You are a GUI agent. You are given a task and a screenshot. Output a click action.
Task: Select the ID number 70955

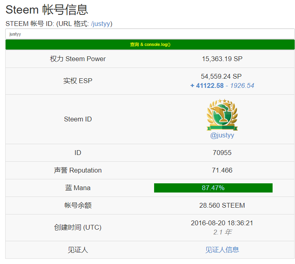[x=222, y=153]
